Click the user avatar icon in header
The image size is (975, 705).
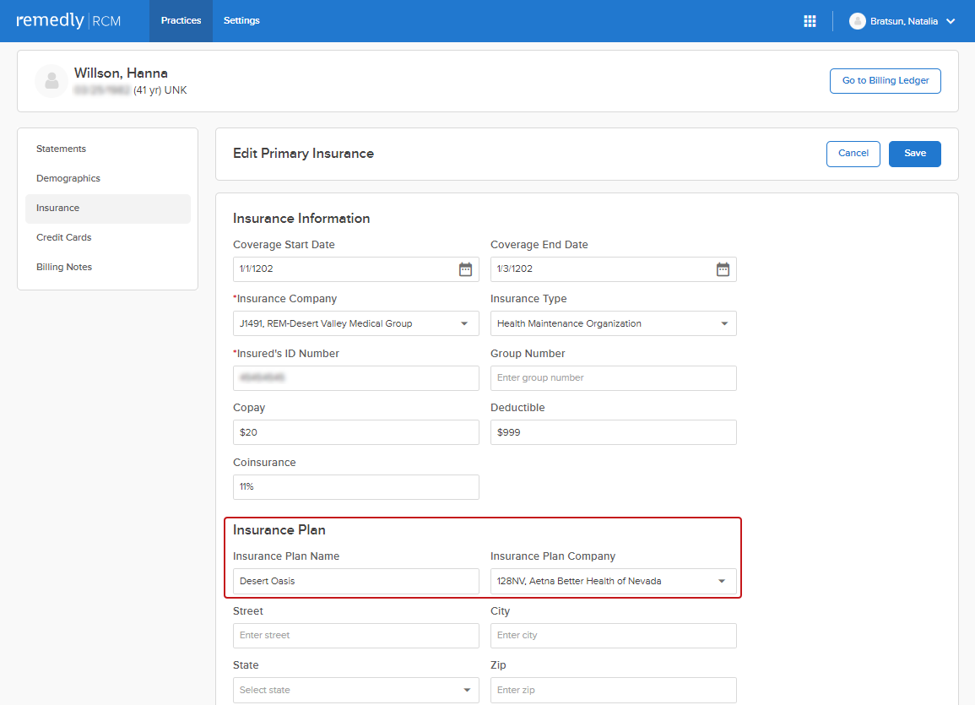858,21
